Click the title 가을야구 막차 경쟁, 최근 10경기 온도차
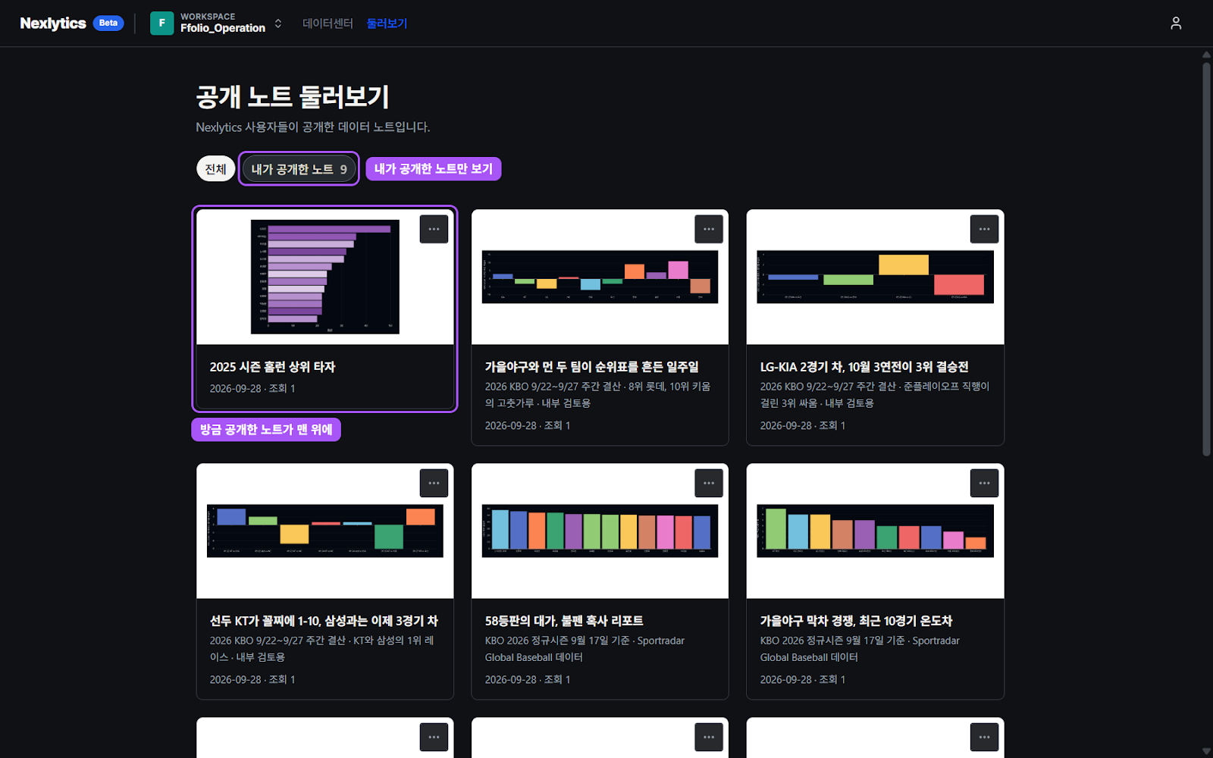This screenshot has height=758, width=1213. coord(856,621)
